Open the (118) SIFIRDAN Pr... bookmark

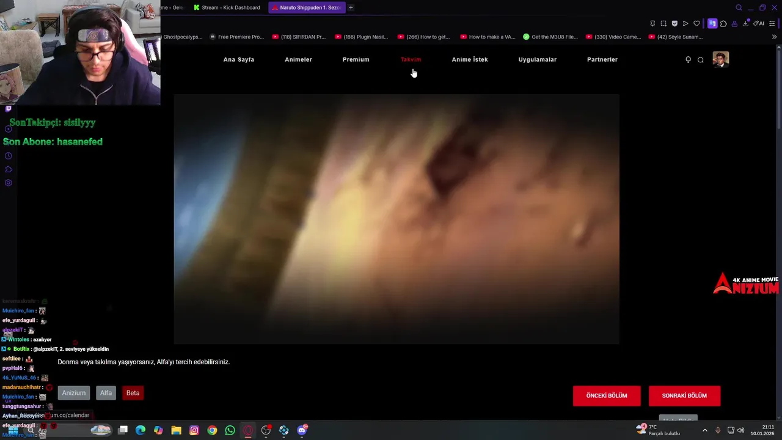point(299,37)
